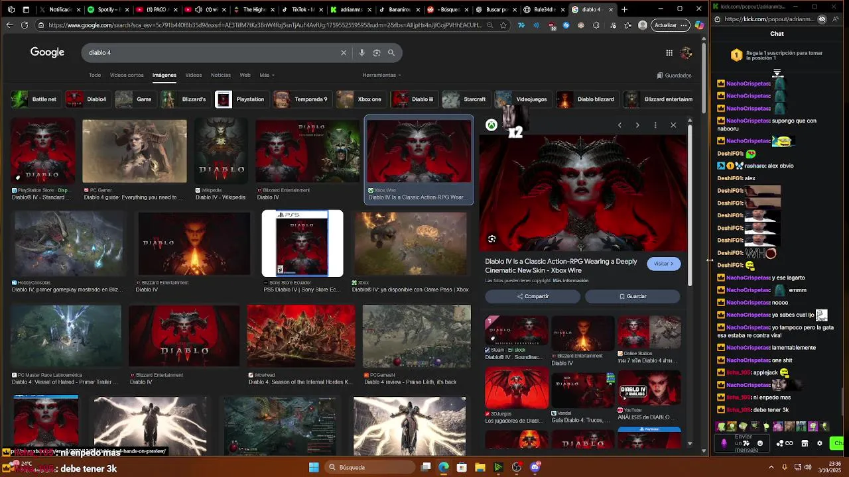Expand the Más dropdown menu

tap(267, 75)
